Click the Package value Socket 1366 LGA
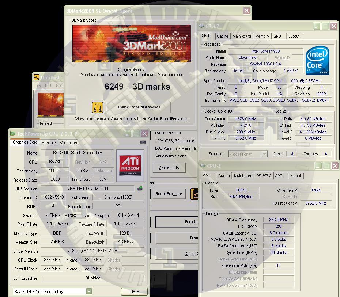The image size is (340, 297). [x=266, y=64]
